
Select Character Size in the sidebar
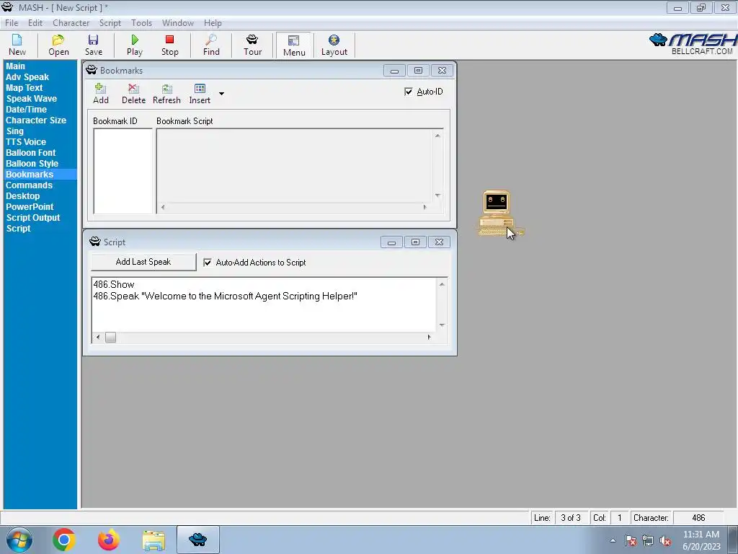(36, 120)
